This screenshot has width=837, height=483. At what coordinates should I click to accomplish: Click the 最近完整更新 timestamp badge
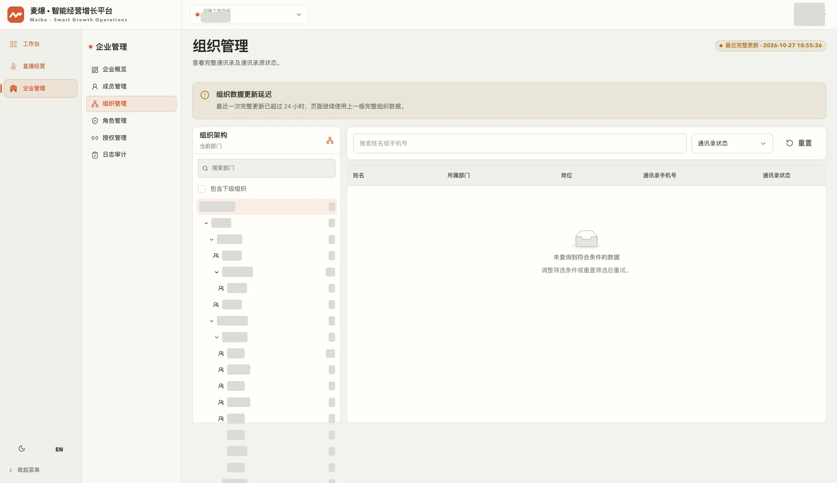tap(771, 45)
